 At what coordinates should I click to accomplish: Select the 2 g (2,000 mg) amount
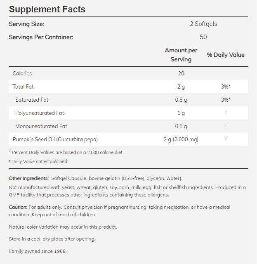click(181, 139)
